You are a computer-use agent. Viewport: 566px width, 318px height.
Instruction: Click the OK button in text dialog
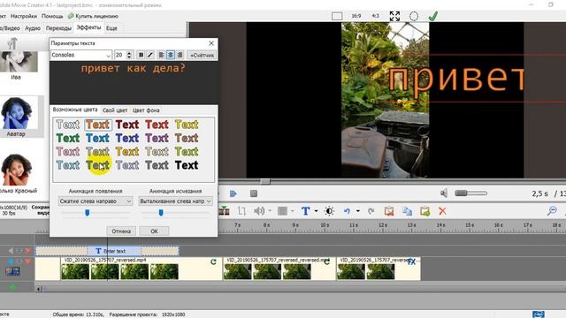(x=154, y=231)
